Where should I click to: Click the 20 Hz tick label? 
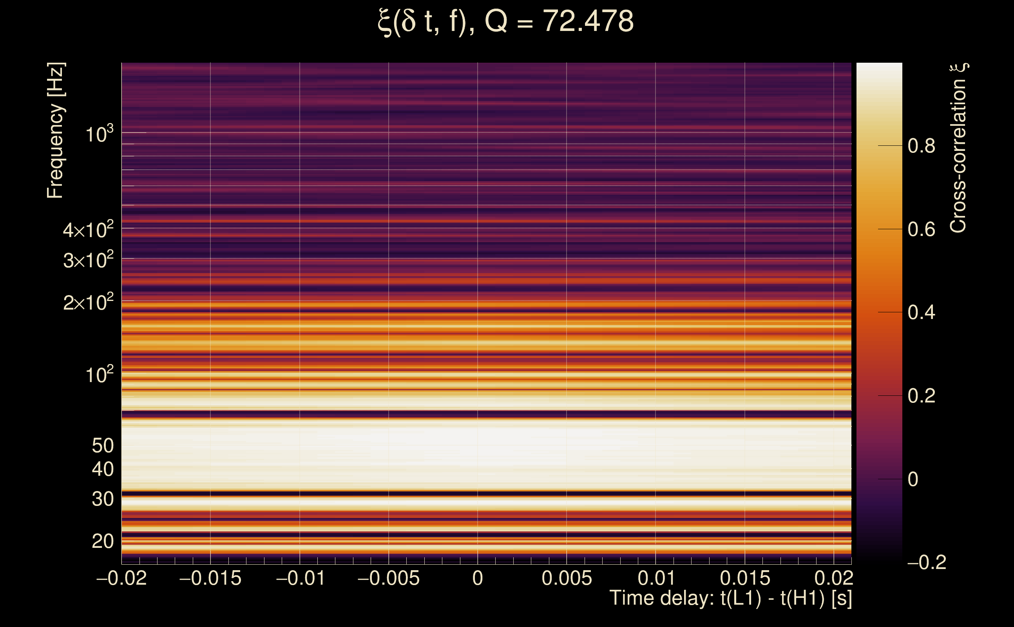102,541
